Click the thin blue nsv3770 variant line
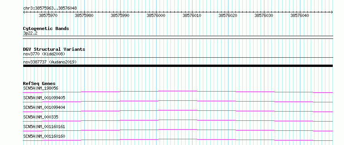344x145 pixels. (178, 58)
